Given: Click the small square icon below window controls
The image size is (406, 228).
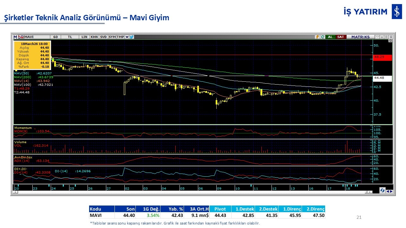Looking at the screenshot, I should (390, 41).
